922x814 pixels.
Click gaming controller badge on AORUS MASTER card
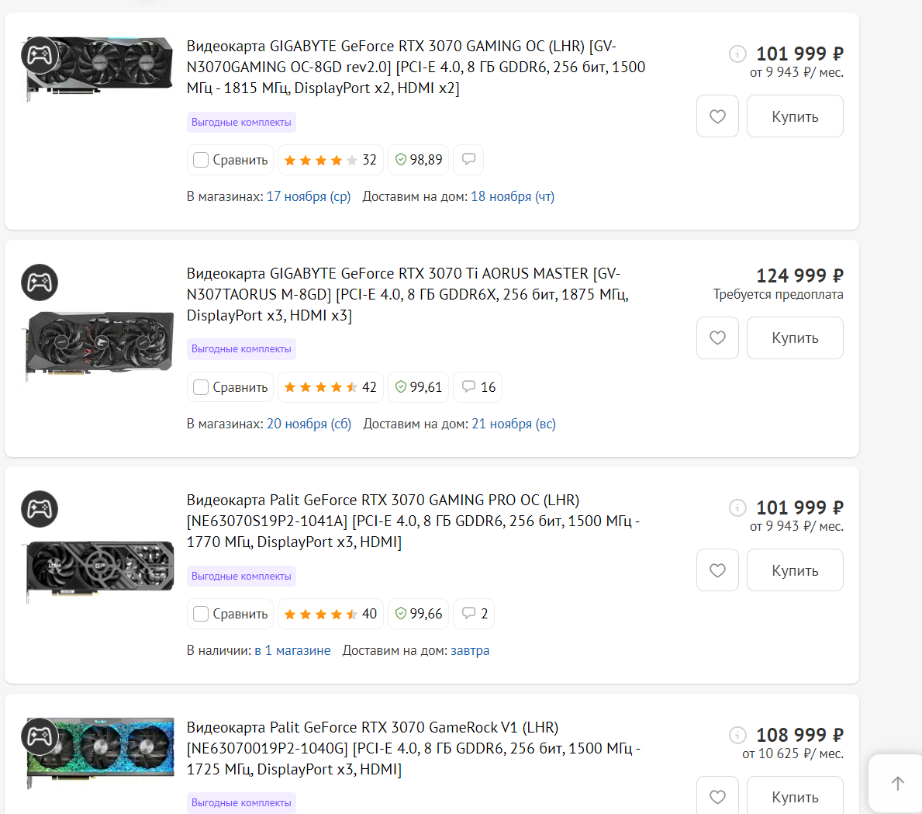[40, 282]
